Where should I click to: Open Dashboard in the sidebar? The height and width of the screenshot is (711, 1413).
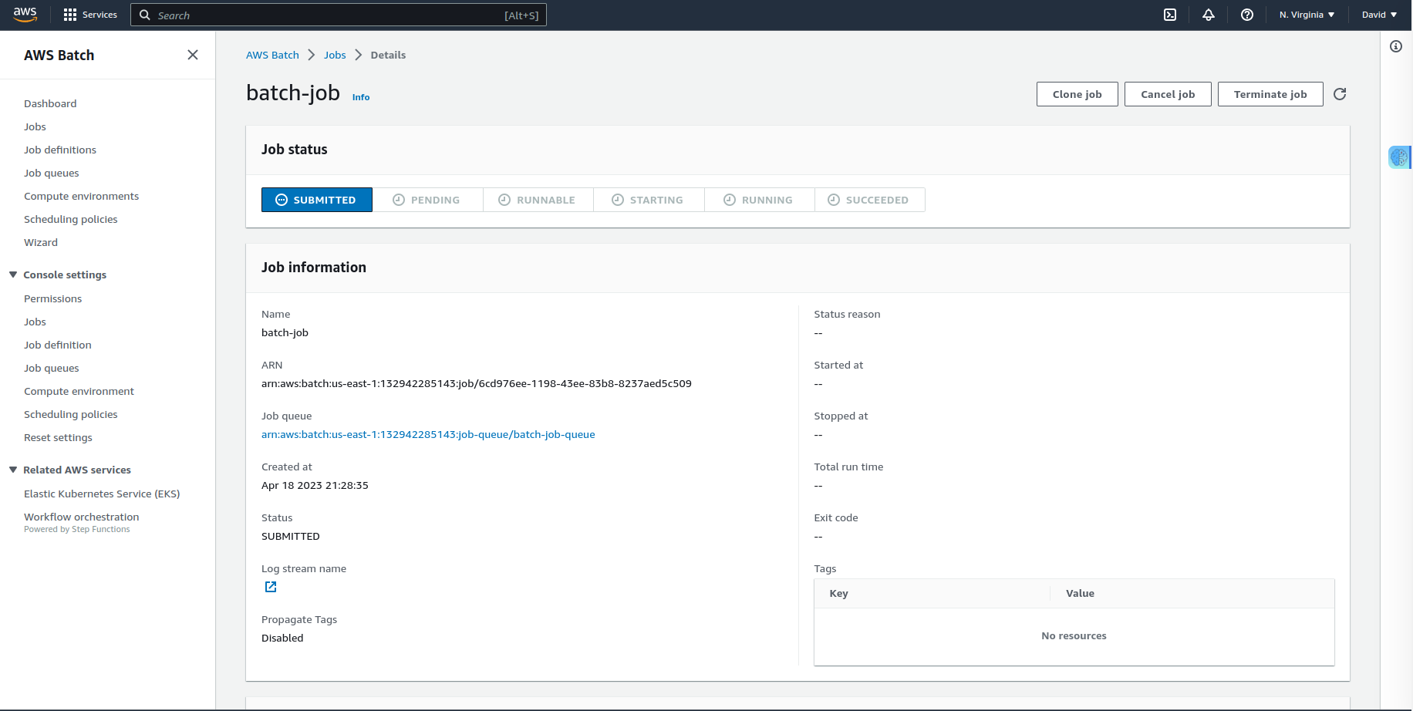pyautogui.click(x=50, y=103)
